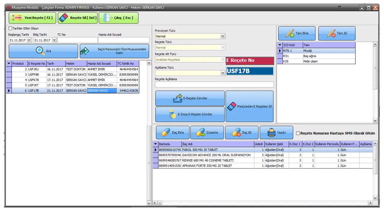Click the diagnosis list vertical scrollbar

pos(375,82)
